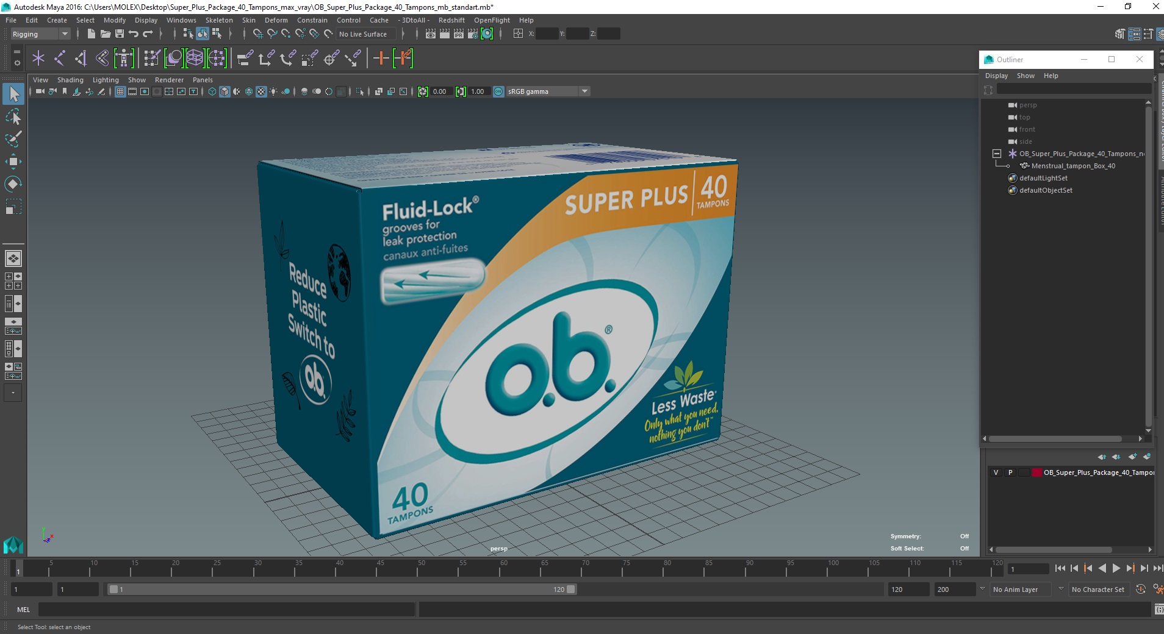
Task: Click the Select by component type icon
Action: (217, 34)
